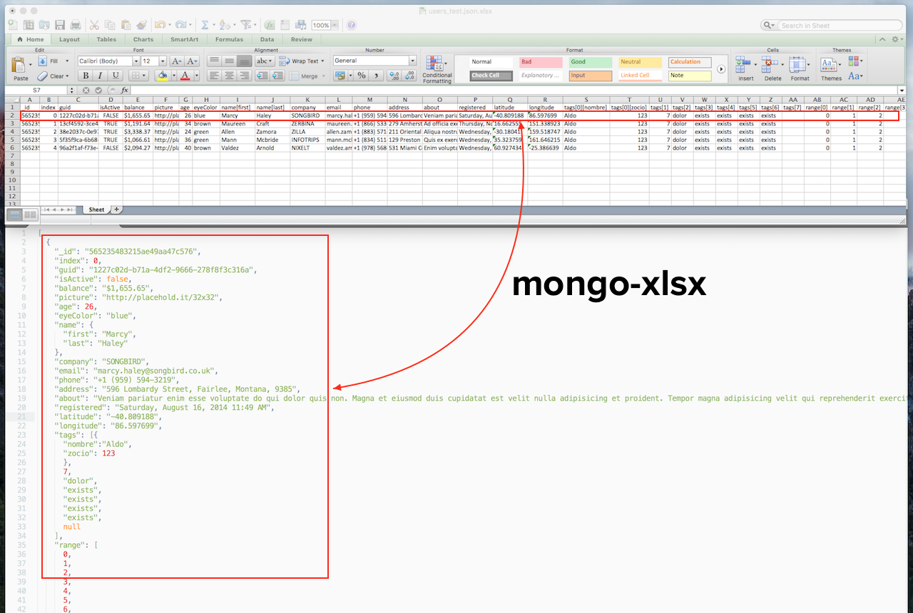This screenshot has width=913, height=613.
Task: Expand the cell styles gallery arrow
Action: [x=721, y=69]
